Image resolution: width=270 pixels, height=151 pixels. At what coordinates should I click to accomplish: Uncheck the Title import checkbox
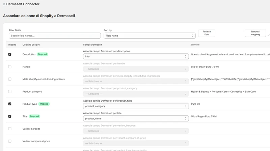tap(10, 116)
